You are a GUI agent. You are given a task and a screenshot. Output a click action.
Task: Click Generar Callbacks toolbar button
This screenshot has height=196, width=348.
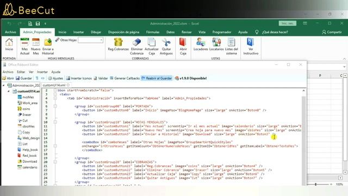[x=125, y=78]
